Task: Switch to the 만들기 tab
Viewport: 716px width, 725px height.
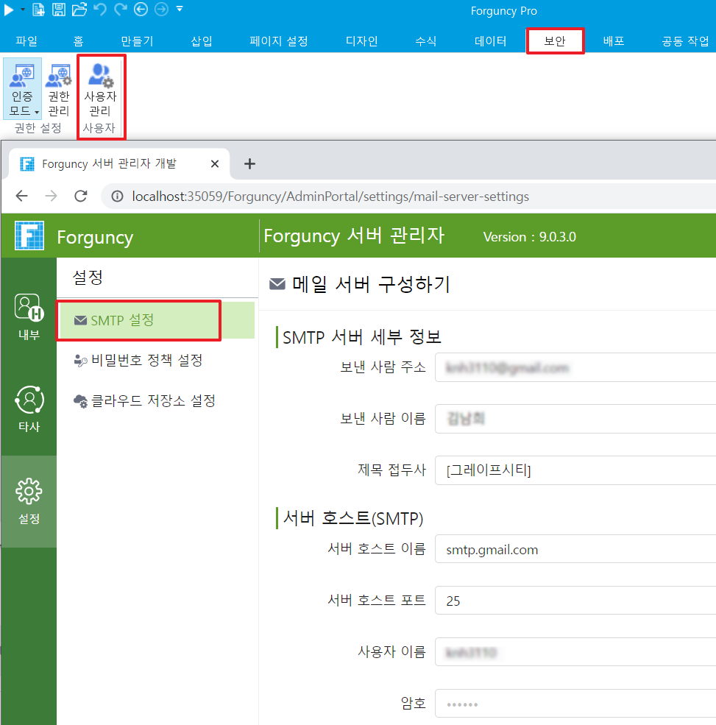Action: (137, 41)
